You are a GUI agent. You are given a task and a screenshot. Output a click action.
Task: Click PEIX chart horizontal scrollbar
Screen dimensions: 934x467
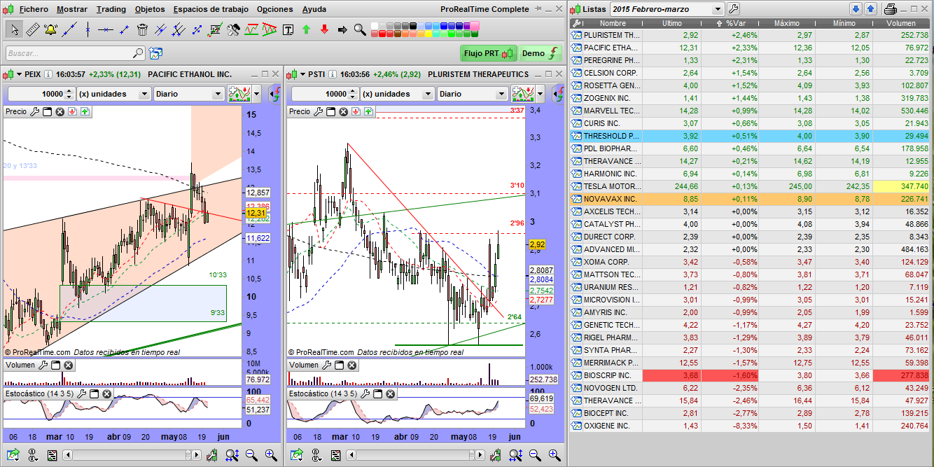point(130,456)
